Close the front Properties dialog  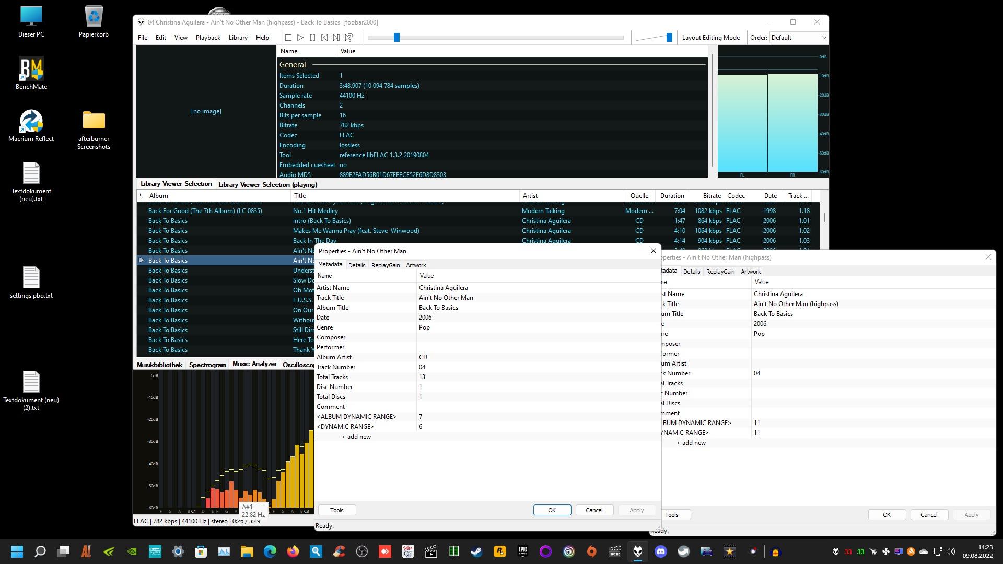tap(653, 251)
